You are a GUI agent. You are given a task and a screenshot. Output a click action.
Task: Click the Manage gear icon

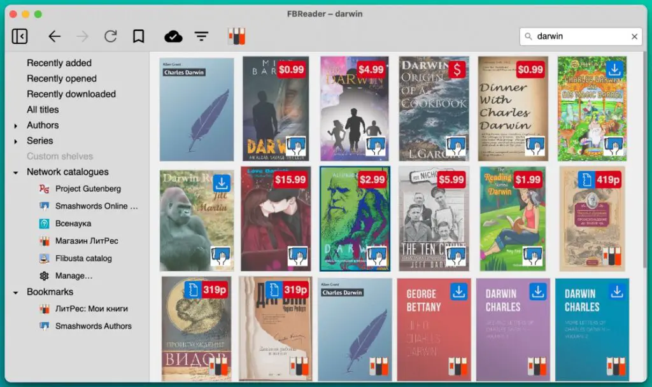[x=44, y=276]
